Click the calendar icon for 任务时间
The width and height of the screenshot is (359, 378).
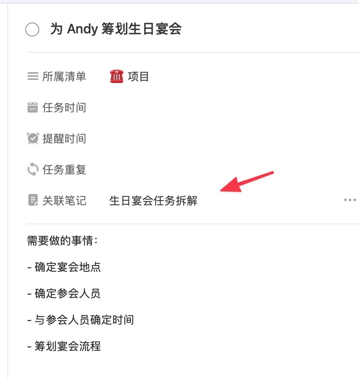click(x=33, y=107)
